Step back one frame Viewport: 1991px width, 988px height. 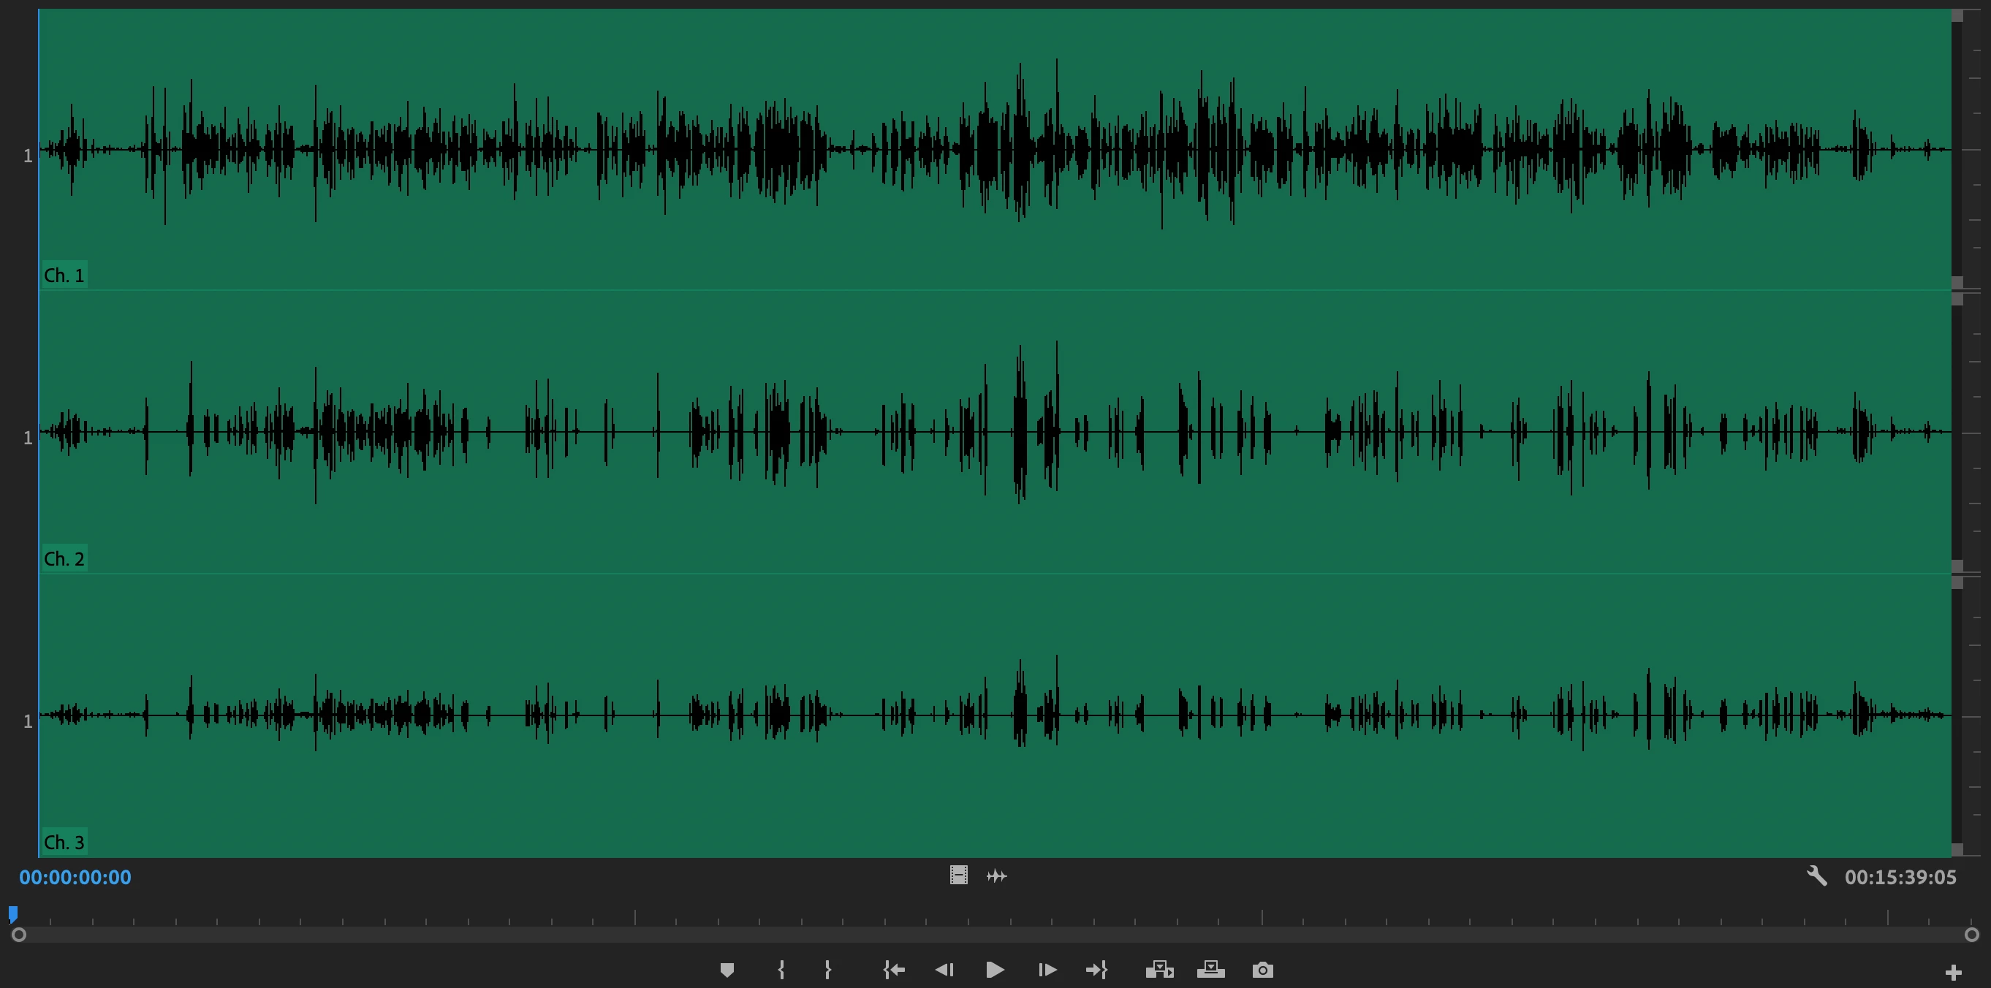pyautogui.click(x=944, y=970)
